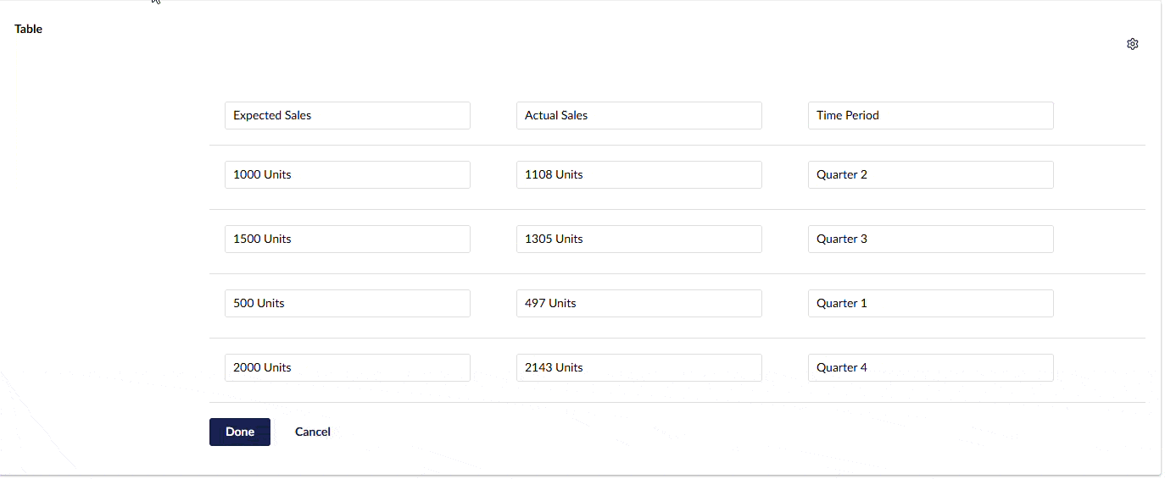Click the Quarter 2 cell
The height and width of the screenshot is (479, 1165).
pyautogui.click(x=930, y=175)
